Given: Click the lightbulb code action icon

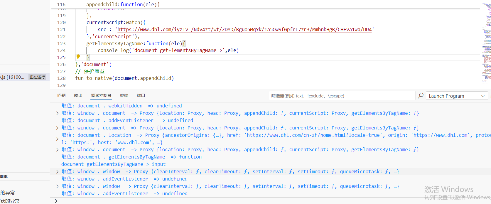Looking at the screenshot, I should click(x=78, y=57).
